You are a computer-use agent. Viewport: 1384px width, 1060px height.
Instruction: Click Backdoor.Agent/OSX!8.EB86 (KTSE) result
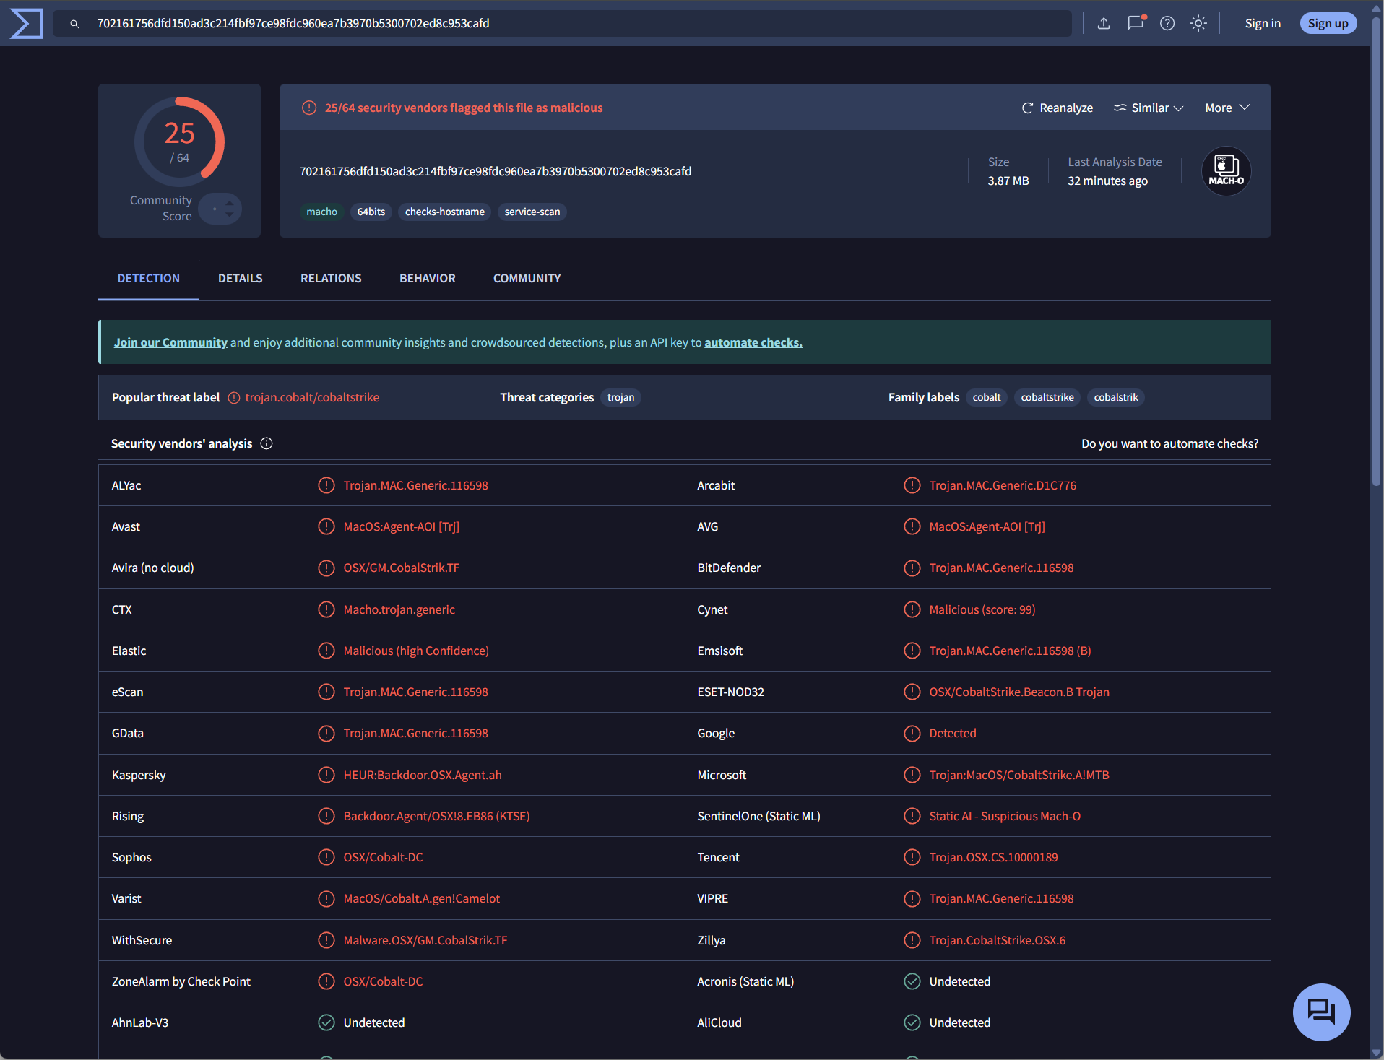(x=436, y=816)
